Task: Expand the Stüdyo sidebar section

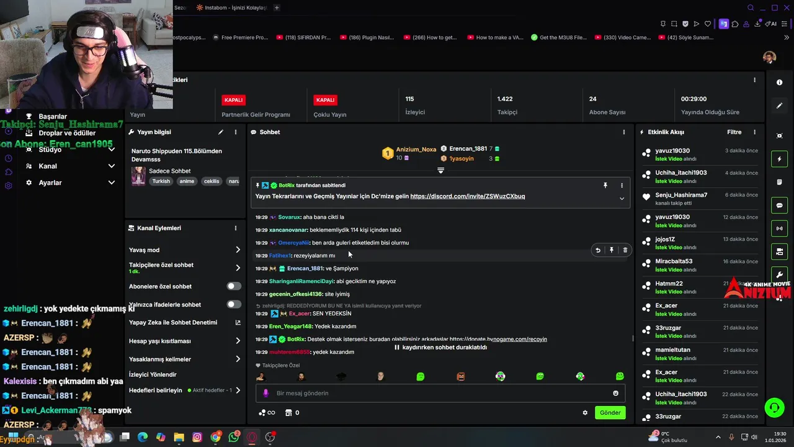Action: click(112, 150)
